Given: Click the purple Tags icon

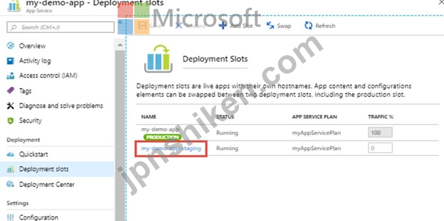Looking at the screenshot, I should (x=10, y=91).
